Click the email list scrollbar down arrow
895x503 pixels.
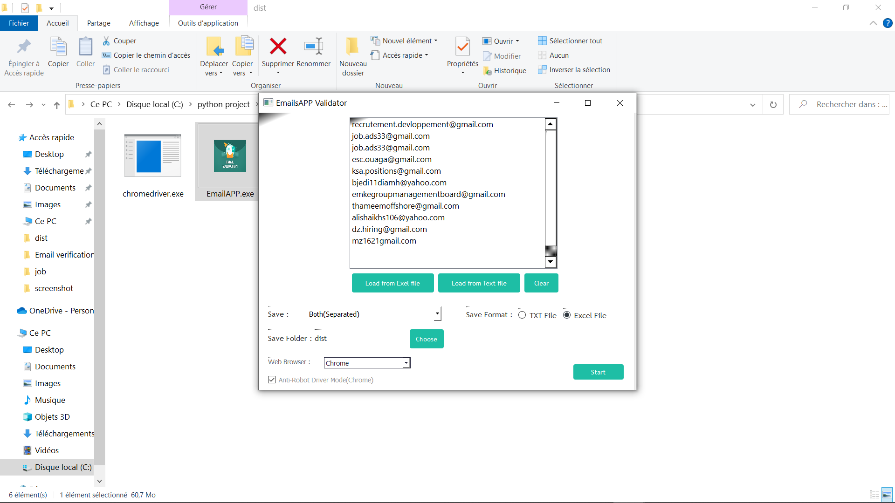[x=551, y=262]
